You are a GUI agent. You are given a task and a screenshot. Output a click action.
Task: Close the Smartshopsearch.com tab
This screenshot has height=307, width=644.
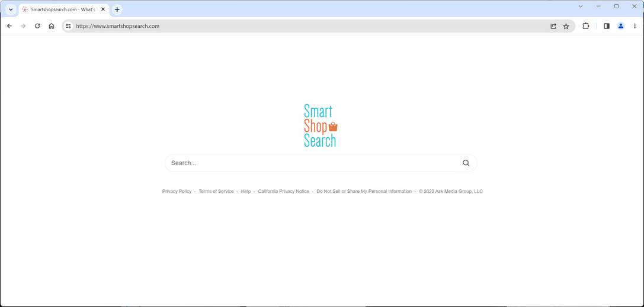tap(103, 9)
